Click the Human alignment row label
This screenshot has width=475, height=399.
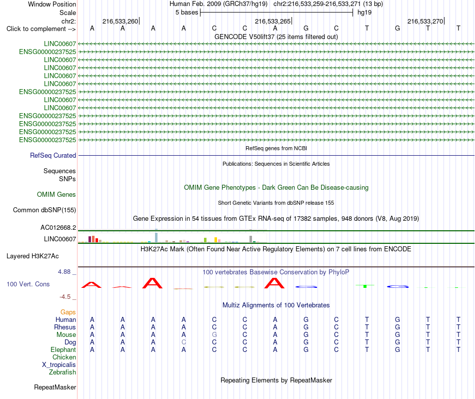tap(65, 320)
